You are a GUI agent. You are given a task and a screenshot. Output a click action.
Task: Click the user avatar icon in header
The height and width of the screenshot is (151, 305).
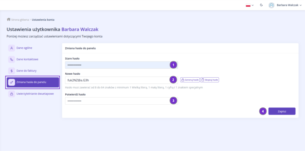(x=271, y=5)
